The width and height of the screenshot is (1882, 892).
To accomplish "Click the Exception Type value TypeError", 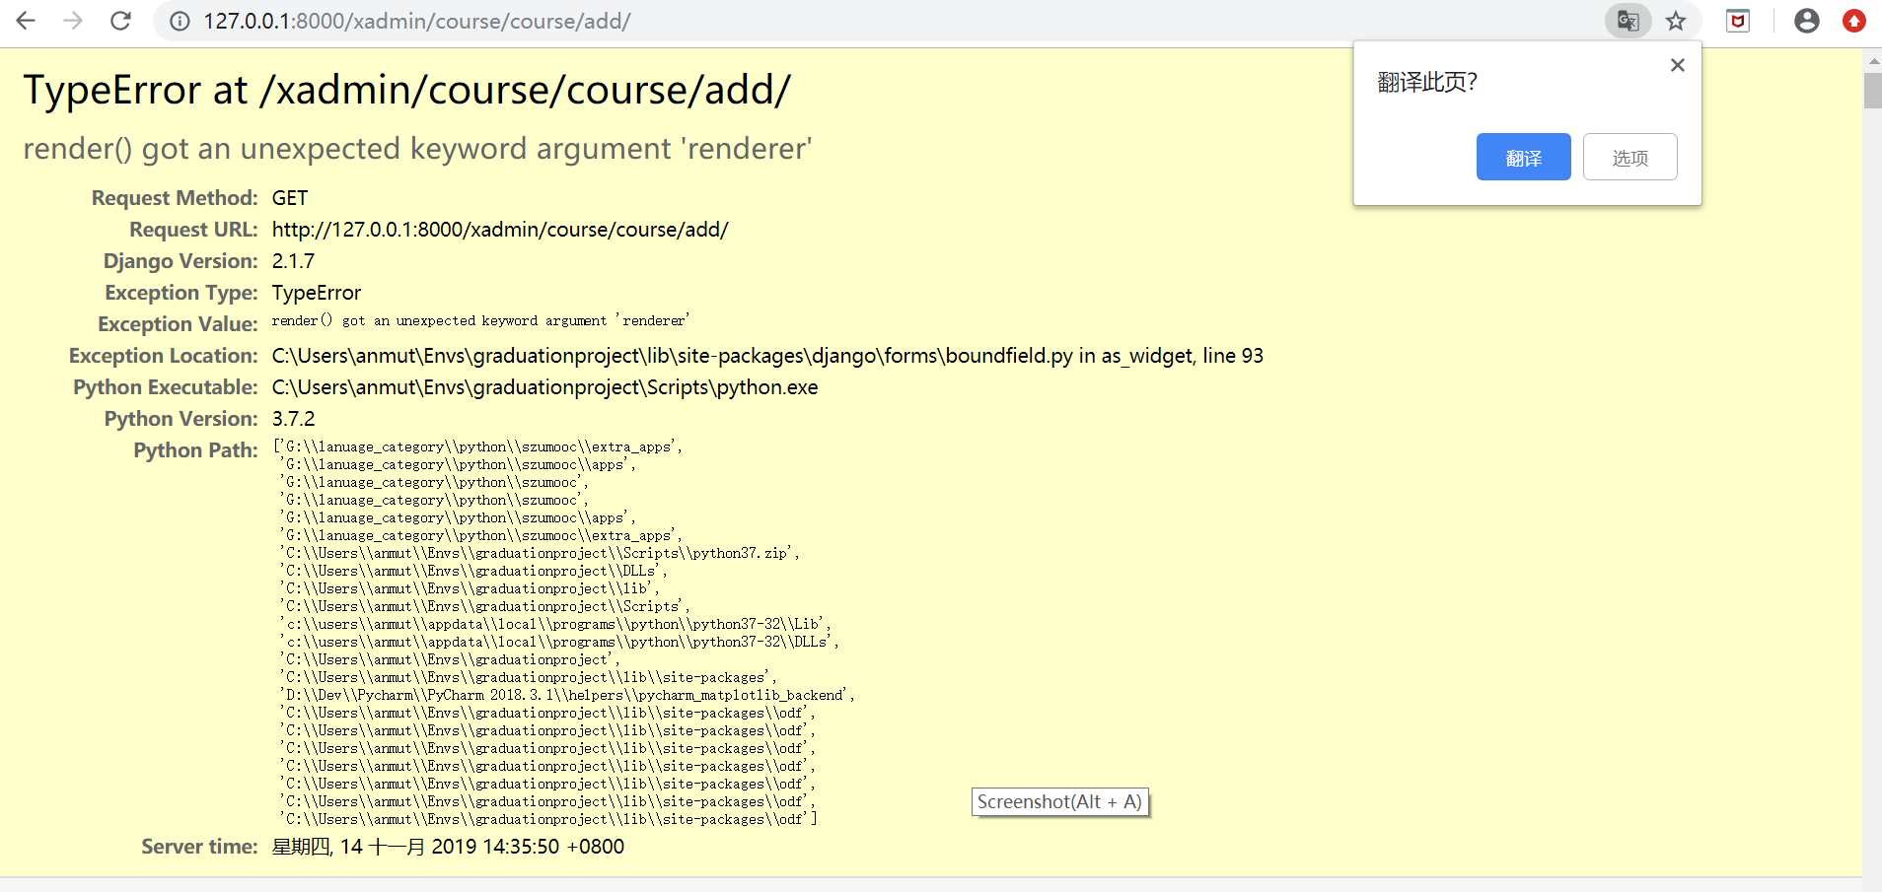I will point(317,293).
